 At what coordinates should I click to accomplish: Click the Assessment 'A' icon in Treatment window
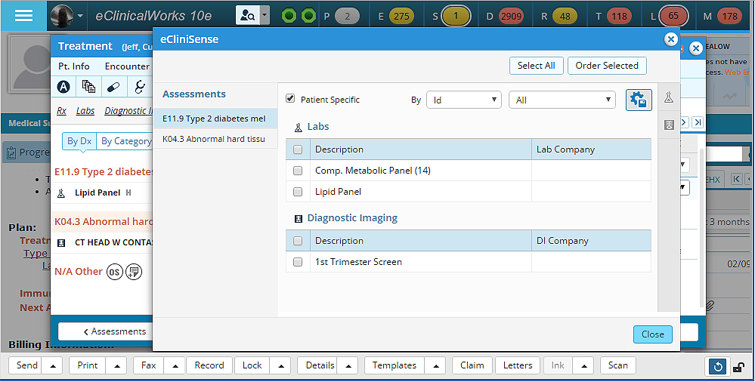click(63, 87)
